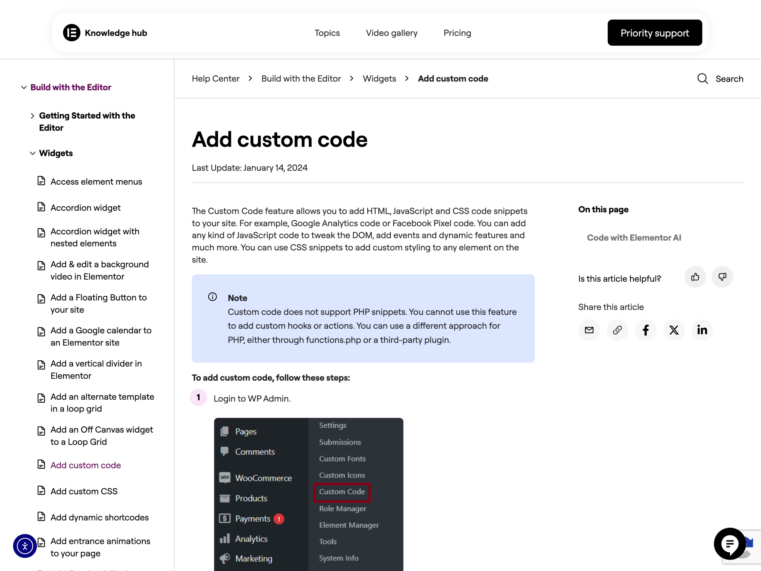Open the accessibility widget button
Viewport: 761px width, 571px height.
[x=25, y=546]
